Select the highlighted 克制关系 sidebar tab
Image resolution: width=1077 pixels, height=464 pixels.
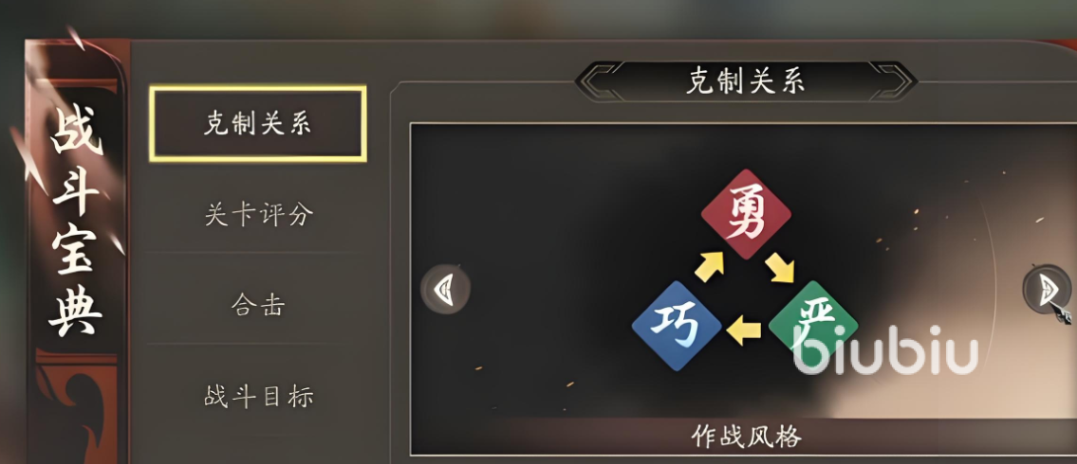pos(258,124)
